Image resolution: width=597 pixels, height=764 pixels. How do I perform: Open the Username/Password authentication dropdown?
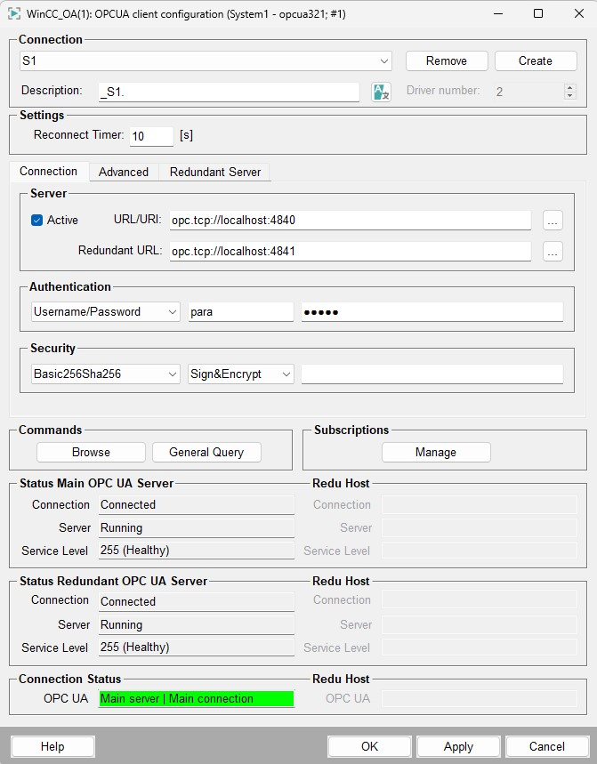[173, 312]
